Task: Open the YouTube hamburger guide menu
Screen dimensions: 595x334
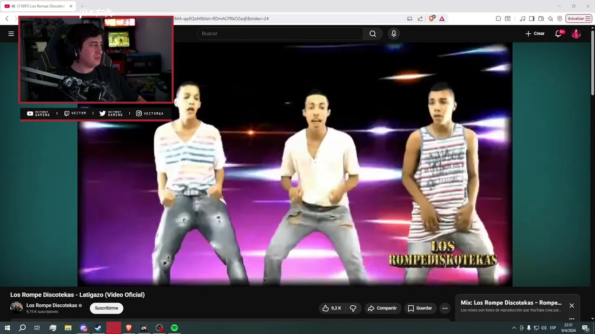Action: (x=11, y=33)
